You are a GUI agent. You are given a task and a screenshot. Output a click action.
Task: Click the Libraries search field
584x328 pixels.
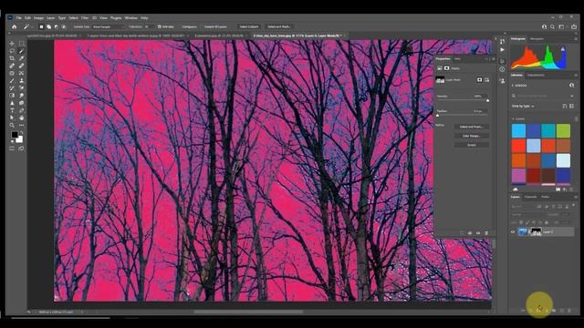[x=540, y=96]
